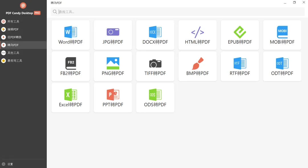This screenshot has height=168, width=308.
Task: Click the Excel轉PDF label text
Action: [70, 105]
